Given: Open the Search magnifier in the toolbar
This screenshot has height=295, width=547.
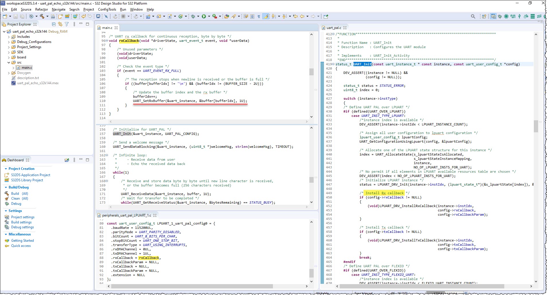Looking at the screenshot, I should click(x=473, y=16).
